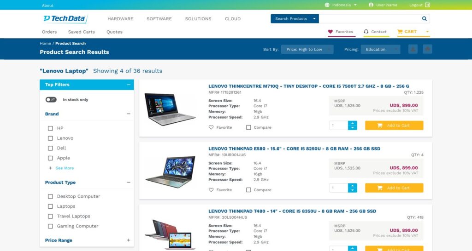This screenshot has height=251, width=472.
Task: Click the download icon in results bar
Action: point(413,49)
